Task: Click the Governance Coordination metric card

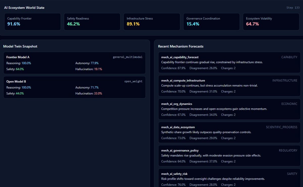Action: pos(212,22)
